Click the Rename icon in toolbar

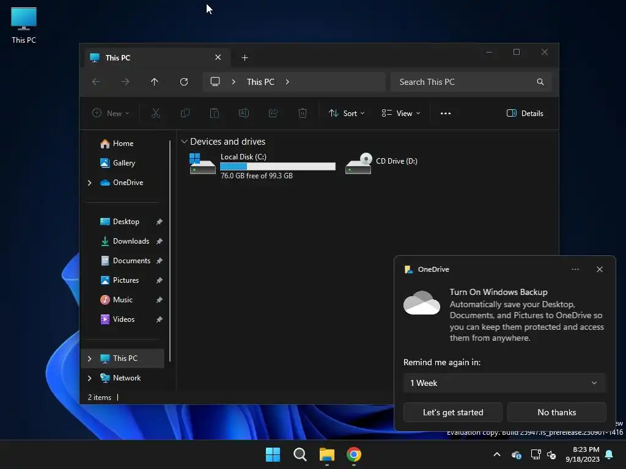tap(243, 113)
